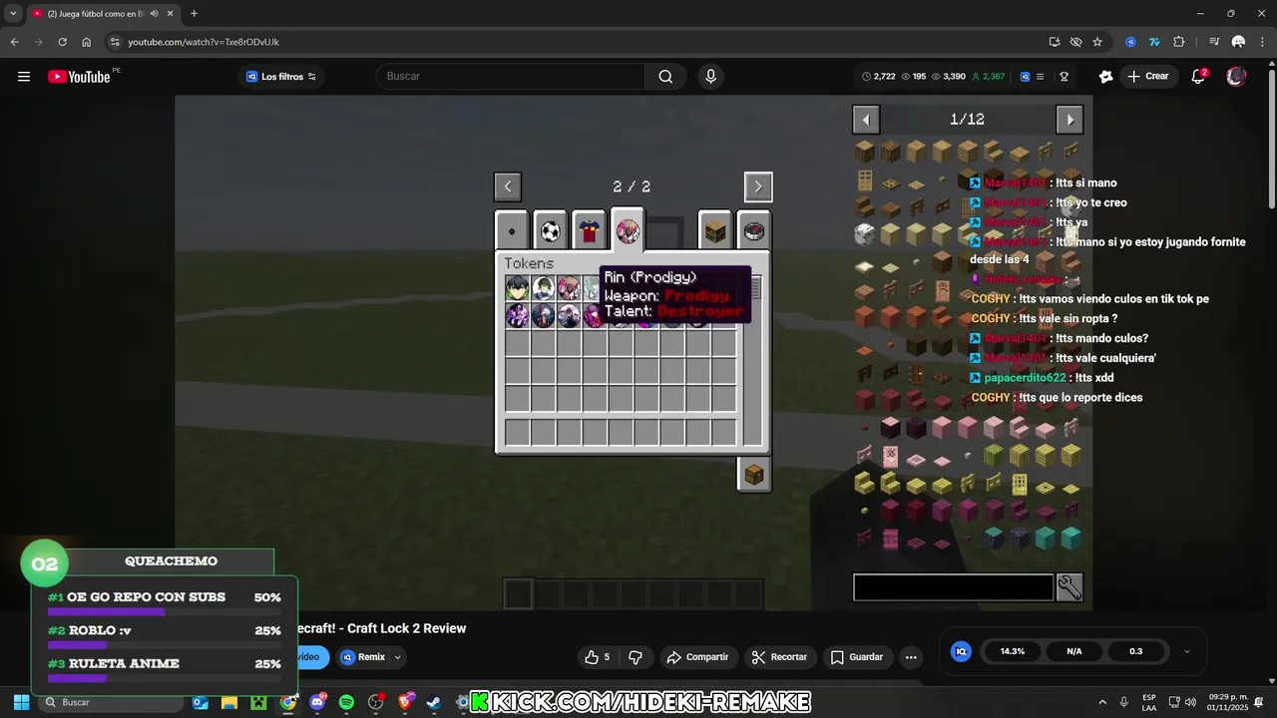Click the install app icon in address bar
1277x718 pixels.
point(1055,42)
